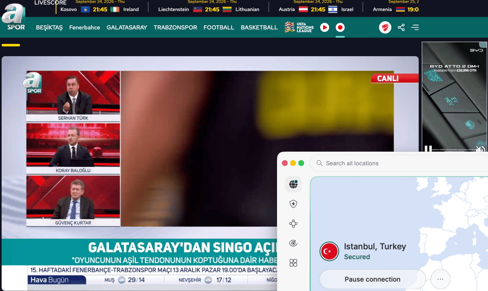
Task: Click the A Spor watermark logo in video
Action: pos(32,83)
